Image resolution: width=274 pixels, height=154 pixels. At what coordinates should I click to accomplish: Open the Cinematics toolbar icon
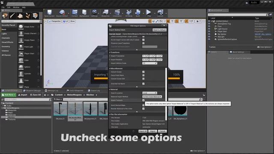[117, 13]
